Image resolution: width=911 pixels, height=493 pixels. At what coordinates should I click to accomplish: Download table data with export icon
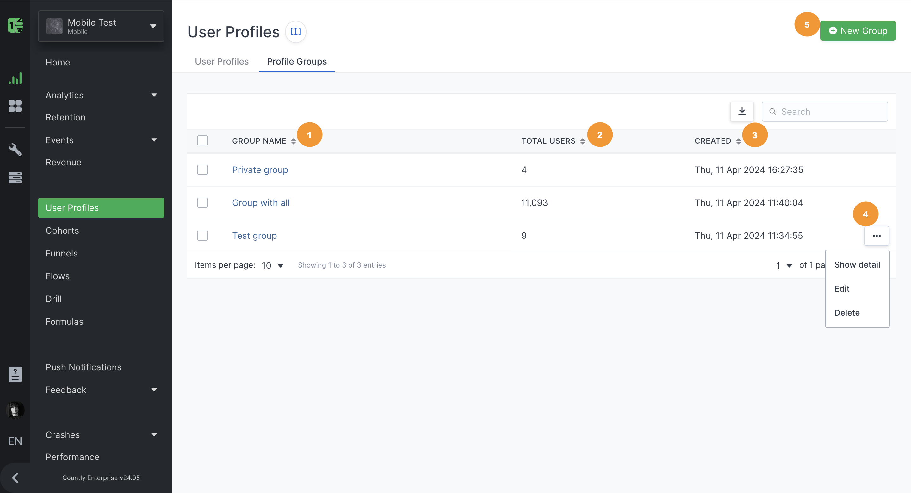[x=742, y=111]
